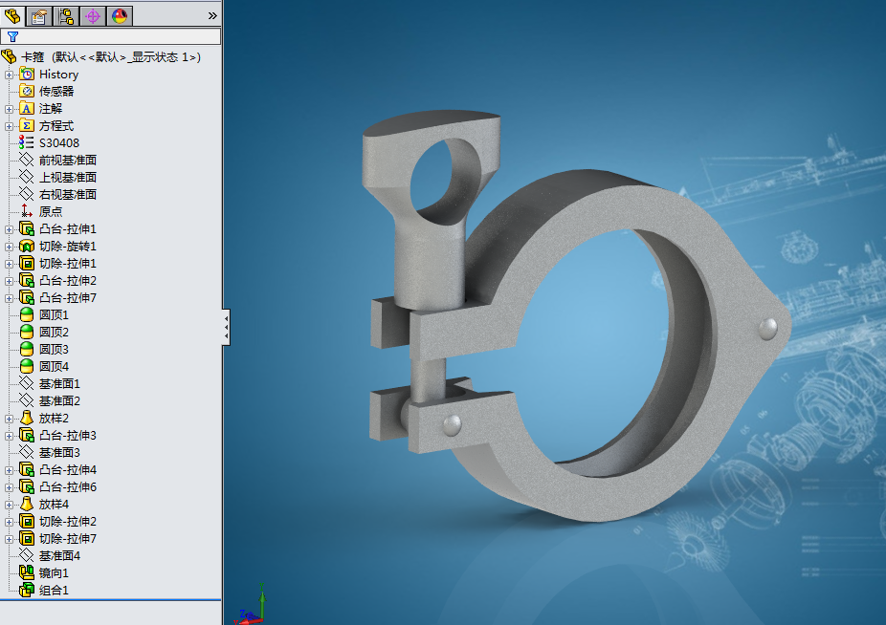Viewport: 886px width, 625px height.
Task: Click the 圆顶2 dome icon
Action: 27,332
